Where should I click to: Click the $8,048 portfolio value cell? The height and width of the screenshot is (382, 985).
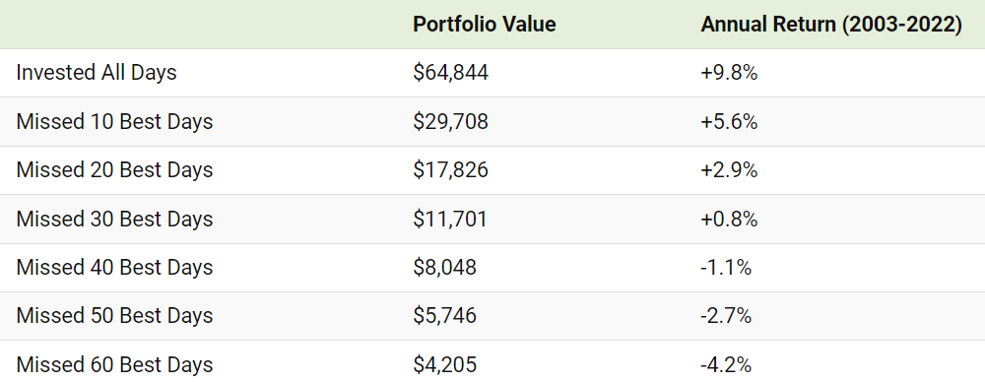tap(445, 267)
